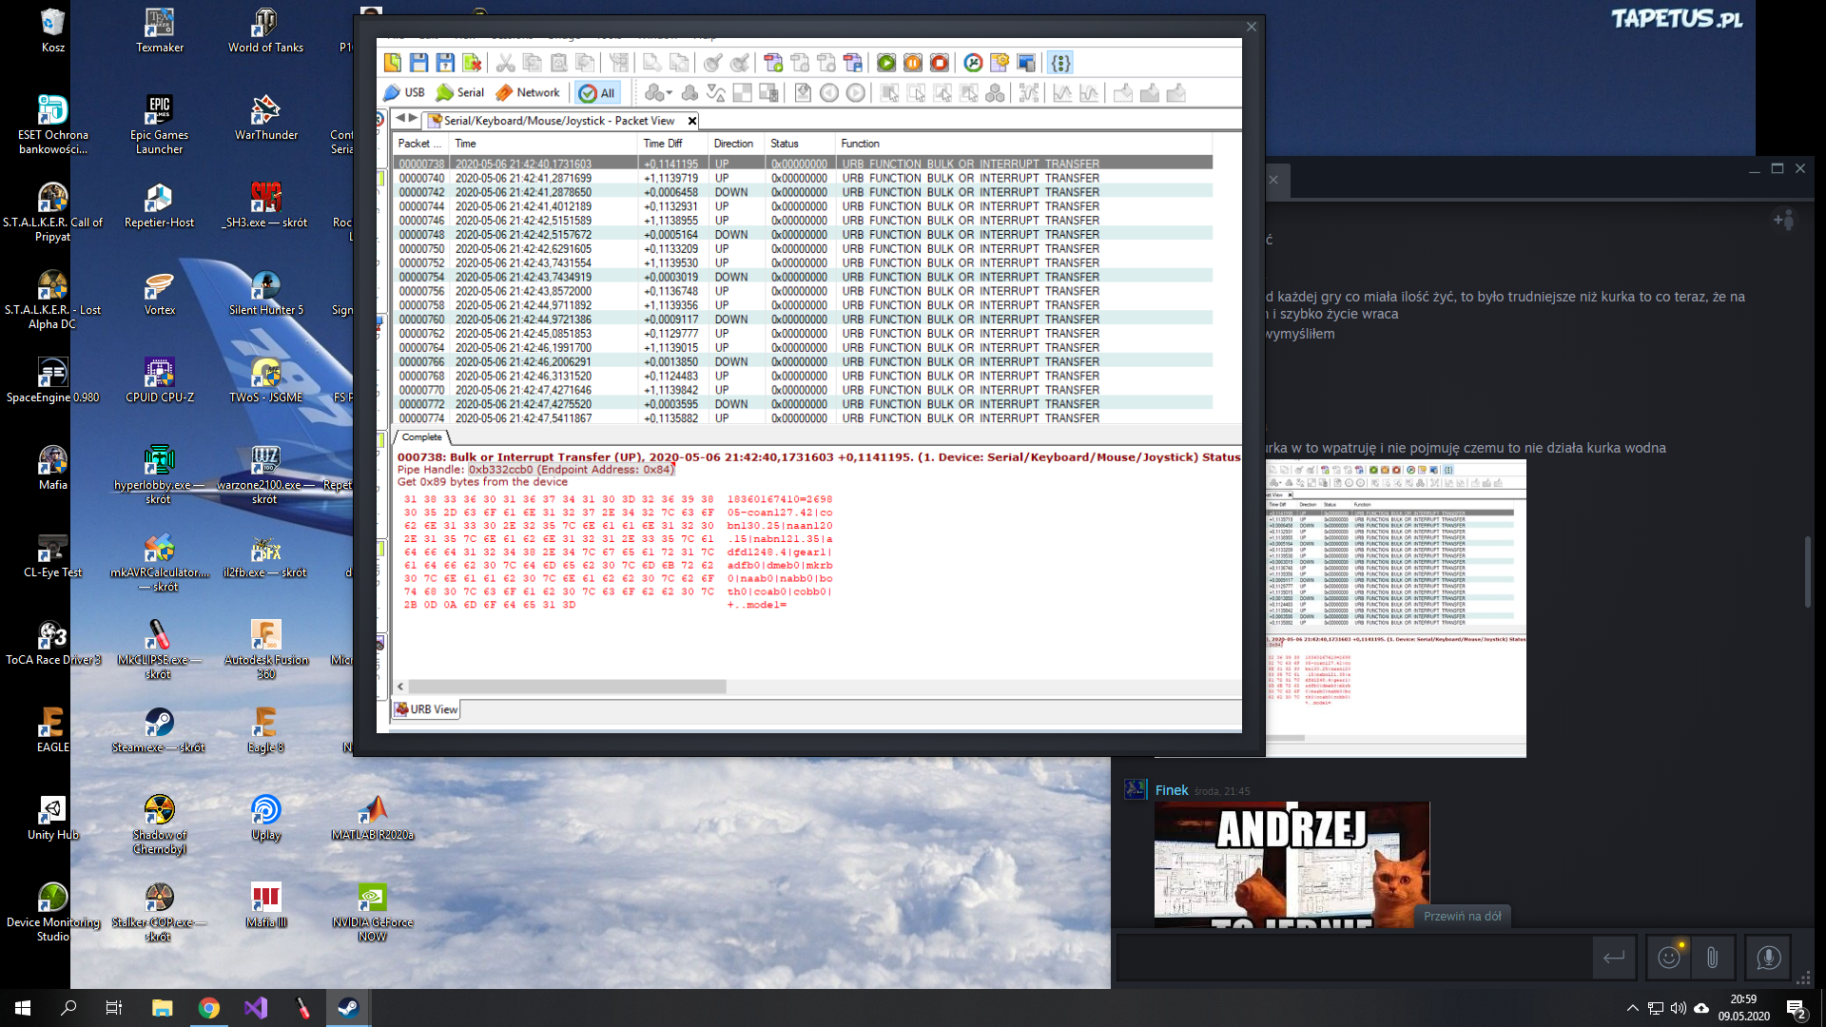Click the curly braces icon in toolbar

[1060, 63]
